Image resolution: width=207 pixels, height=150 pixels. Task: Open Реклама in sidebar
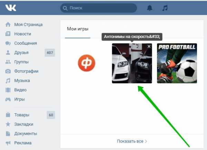click(x=23, y=143)
